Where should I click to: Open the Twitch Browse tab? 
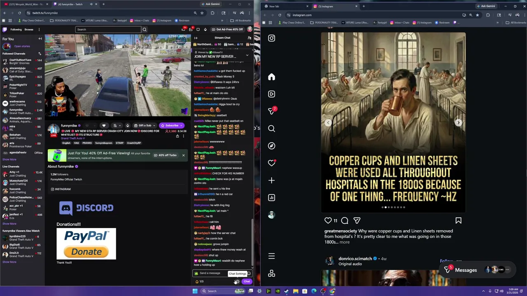pos(29,30)
